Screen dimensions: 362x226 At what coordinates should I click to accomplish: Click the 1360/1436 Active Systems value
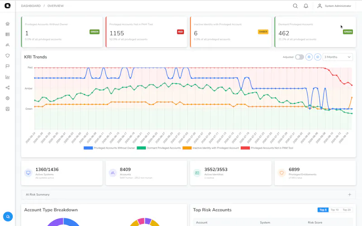[x=47, y=169]
